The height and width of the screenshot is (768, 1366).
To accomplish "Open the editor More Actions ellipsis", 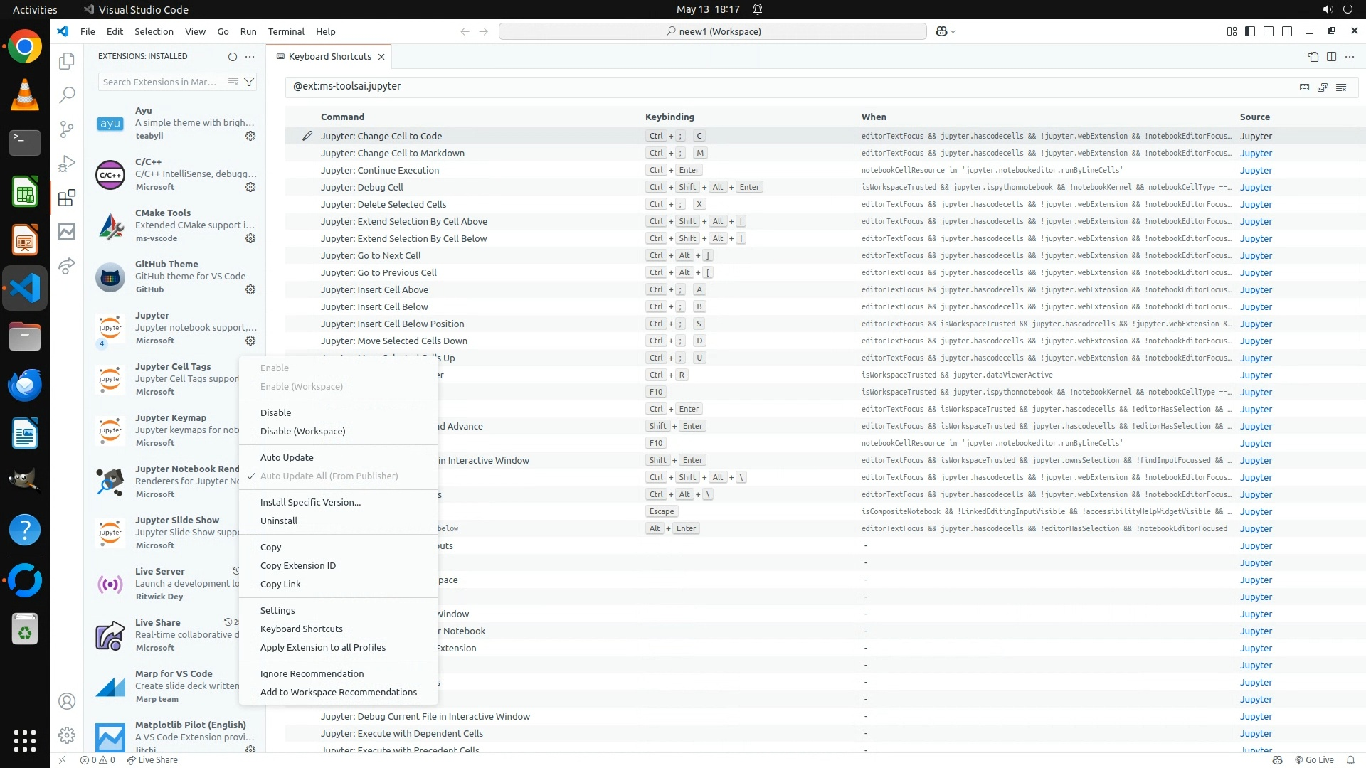I will [x=1350, y=57].
